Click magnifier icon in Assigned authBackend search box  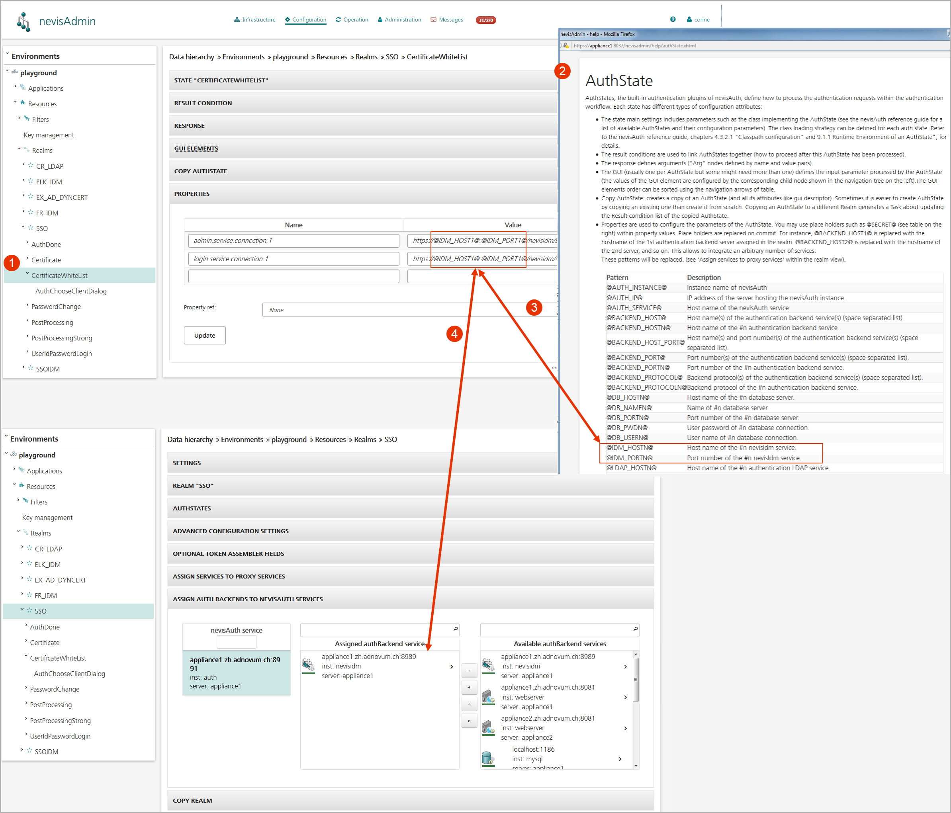455,629
